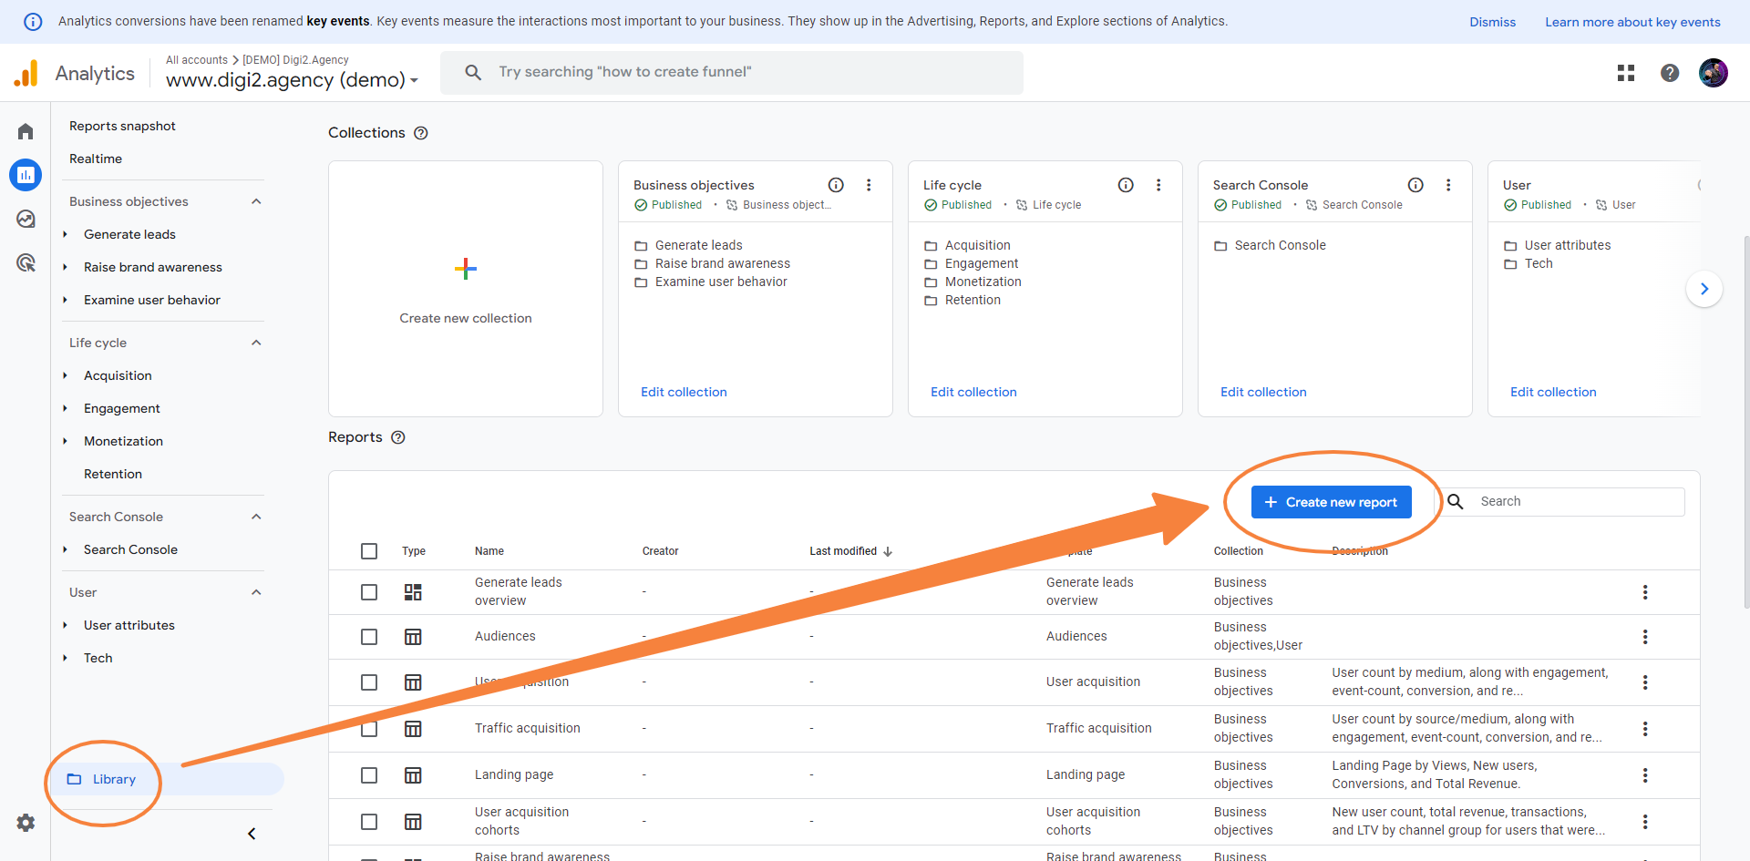1750x861 pixels.
Task: Open more options for Audiences row
Action: [1645, 637]
